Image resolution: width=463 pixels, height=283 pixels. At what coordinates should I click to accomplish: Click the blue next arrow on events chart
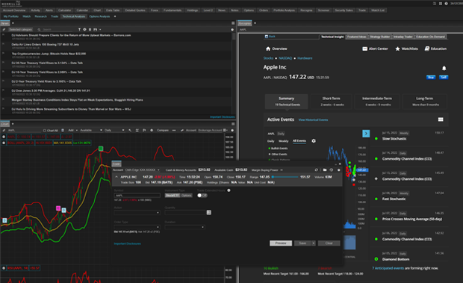point(366,134)
